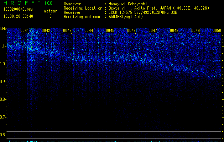Click time marker 0047
This screenshot has height=142, width=224.
(153, 31)
